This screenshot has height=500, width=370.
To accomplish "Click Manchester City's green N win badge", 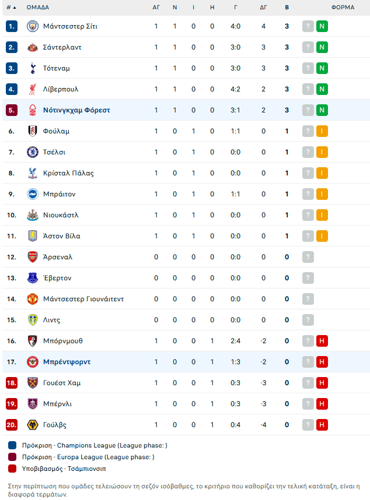I will [x=322, y=26].
